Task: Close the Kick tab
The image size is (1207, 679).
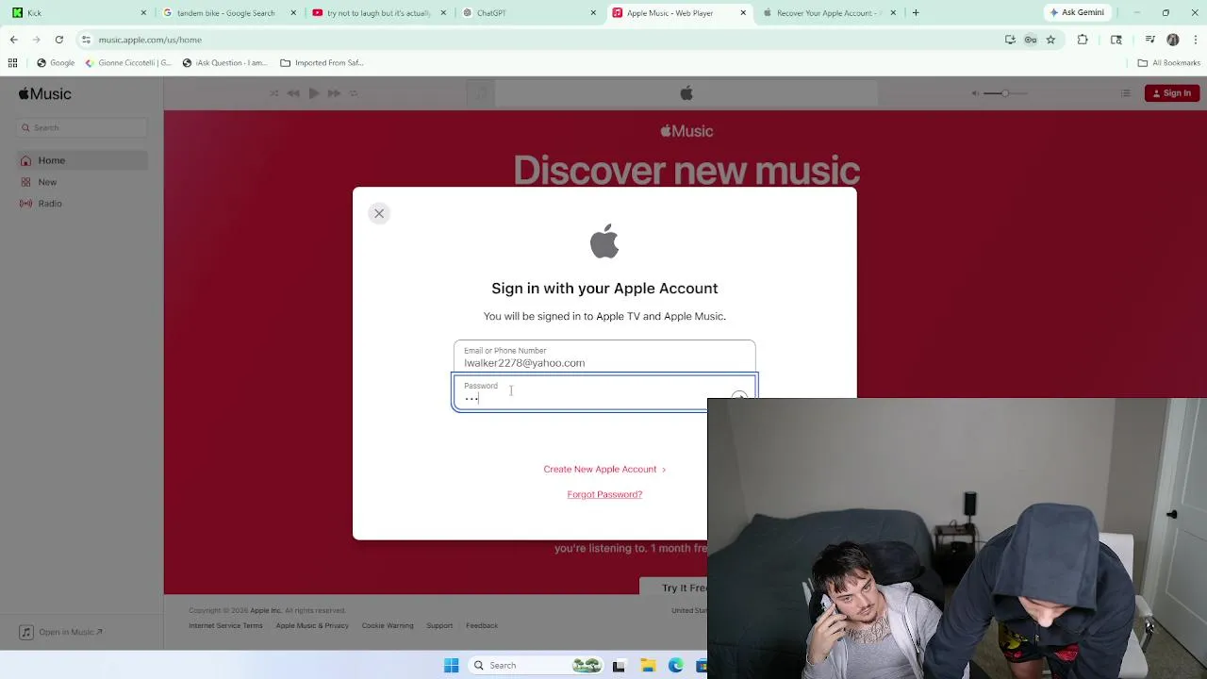Action: (x=143, y=13)
